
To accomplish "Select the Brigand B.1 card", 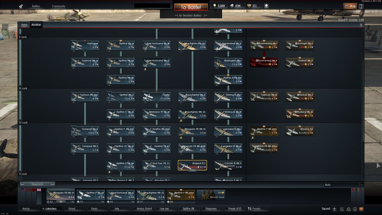I will tap(192, 165).
